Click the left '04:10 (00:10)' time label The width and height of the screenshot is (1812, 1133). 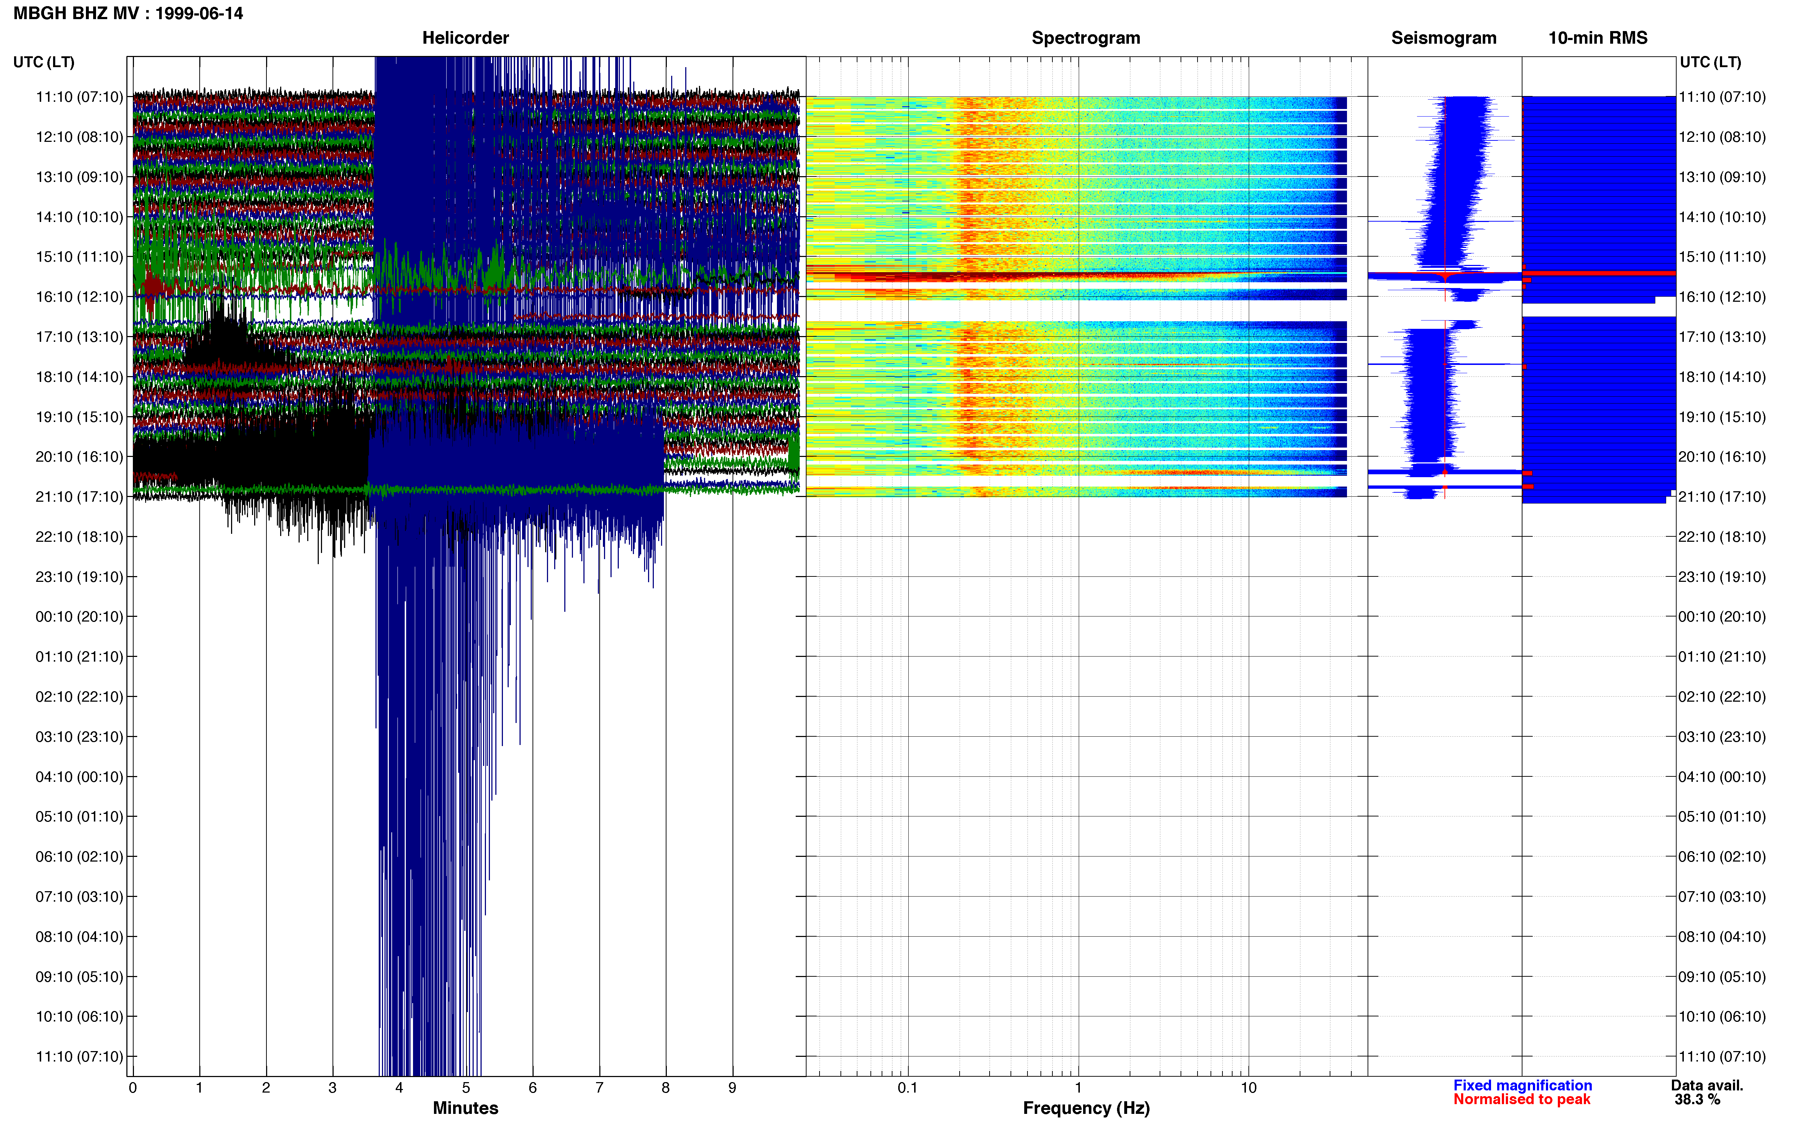[x=79, y=777]
